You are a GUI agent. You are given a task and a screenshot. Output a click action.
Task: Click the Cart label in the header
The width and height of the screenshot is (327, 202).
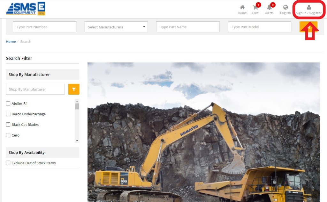click(x=255, y=13)
